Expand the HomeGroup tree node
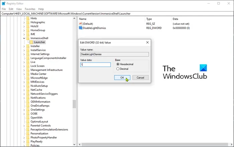 (x=24, y=30)
